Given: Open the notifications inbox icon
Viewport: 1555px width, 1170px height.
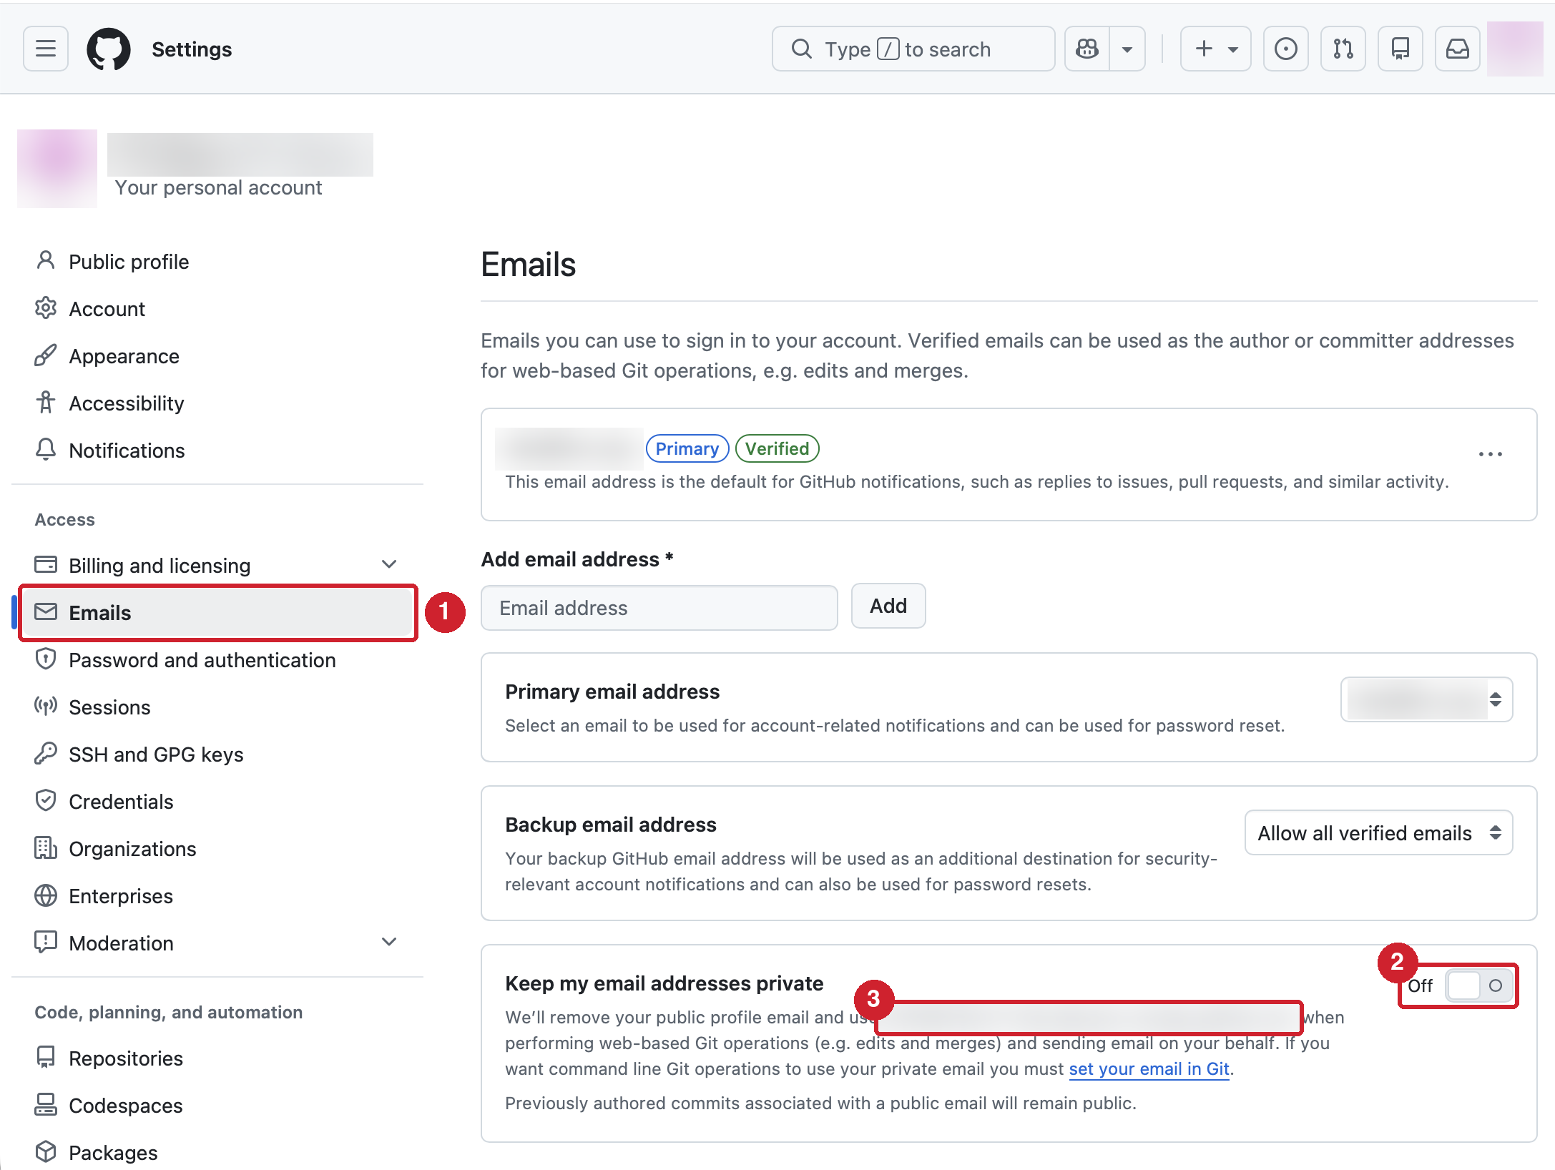Looking at the screenshot, I should (x=1458, y=49).
